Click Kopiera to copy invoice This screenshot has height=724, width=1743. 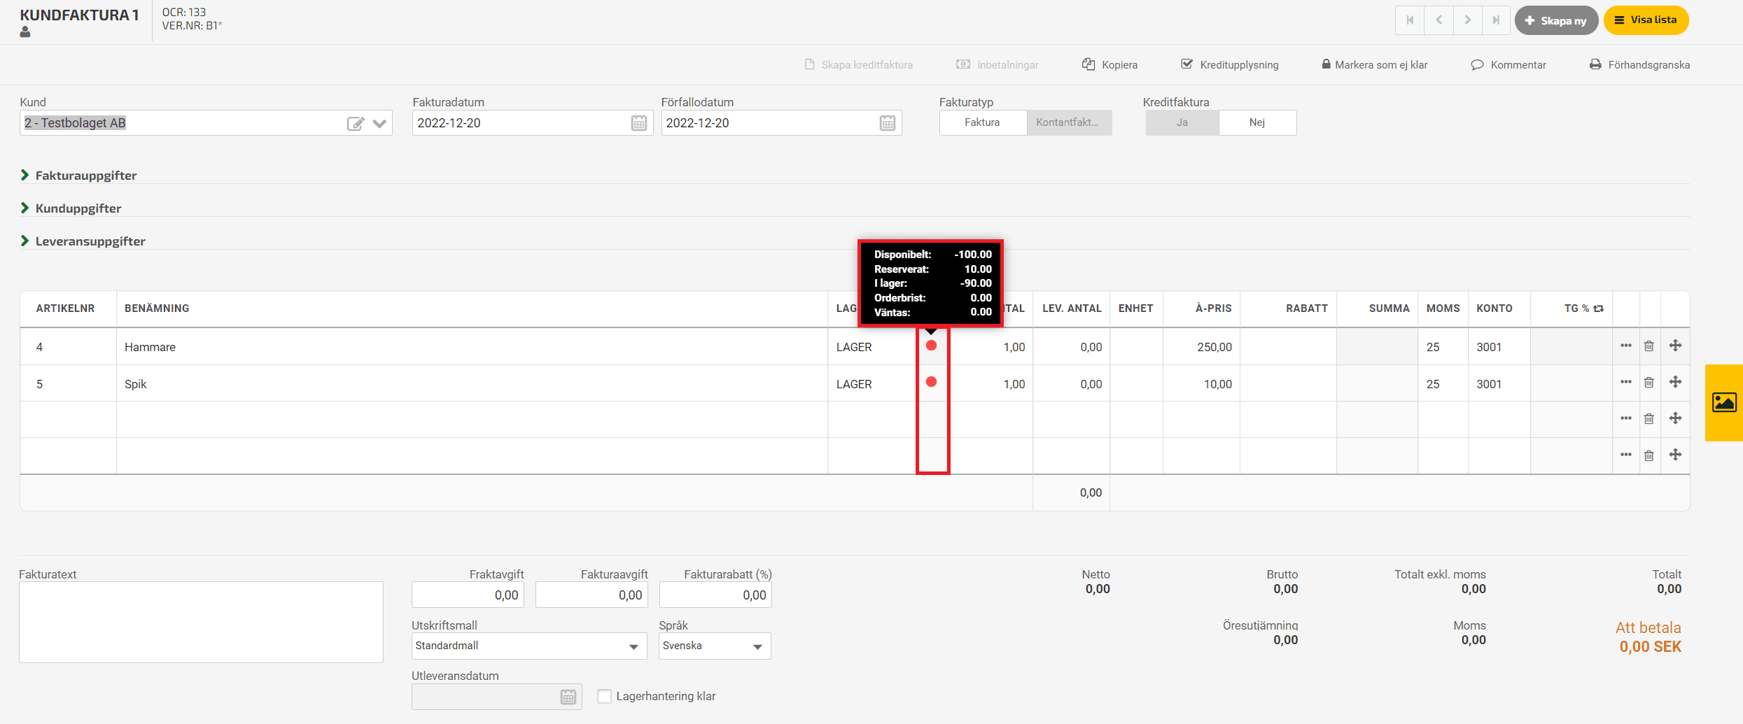tap(1109, 64)
